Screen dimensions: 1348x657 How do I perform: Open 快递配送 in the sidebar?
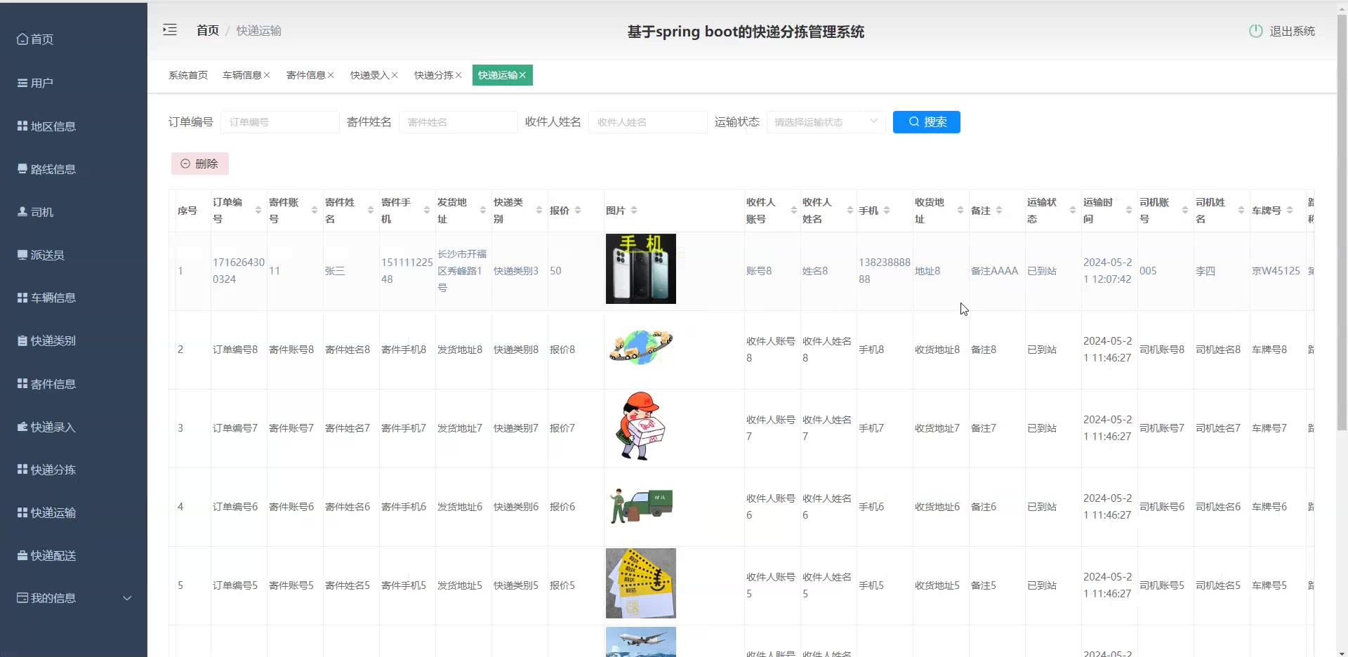point(74,555)
